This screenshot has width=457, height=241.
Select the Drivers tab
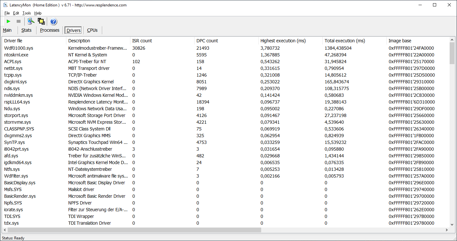point(73,30)
